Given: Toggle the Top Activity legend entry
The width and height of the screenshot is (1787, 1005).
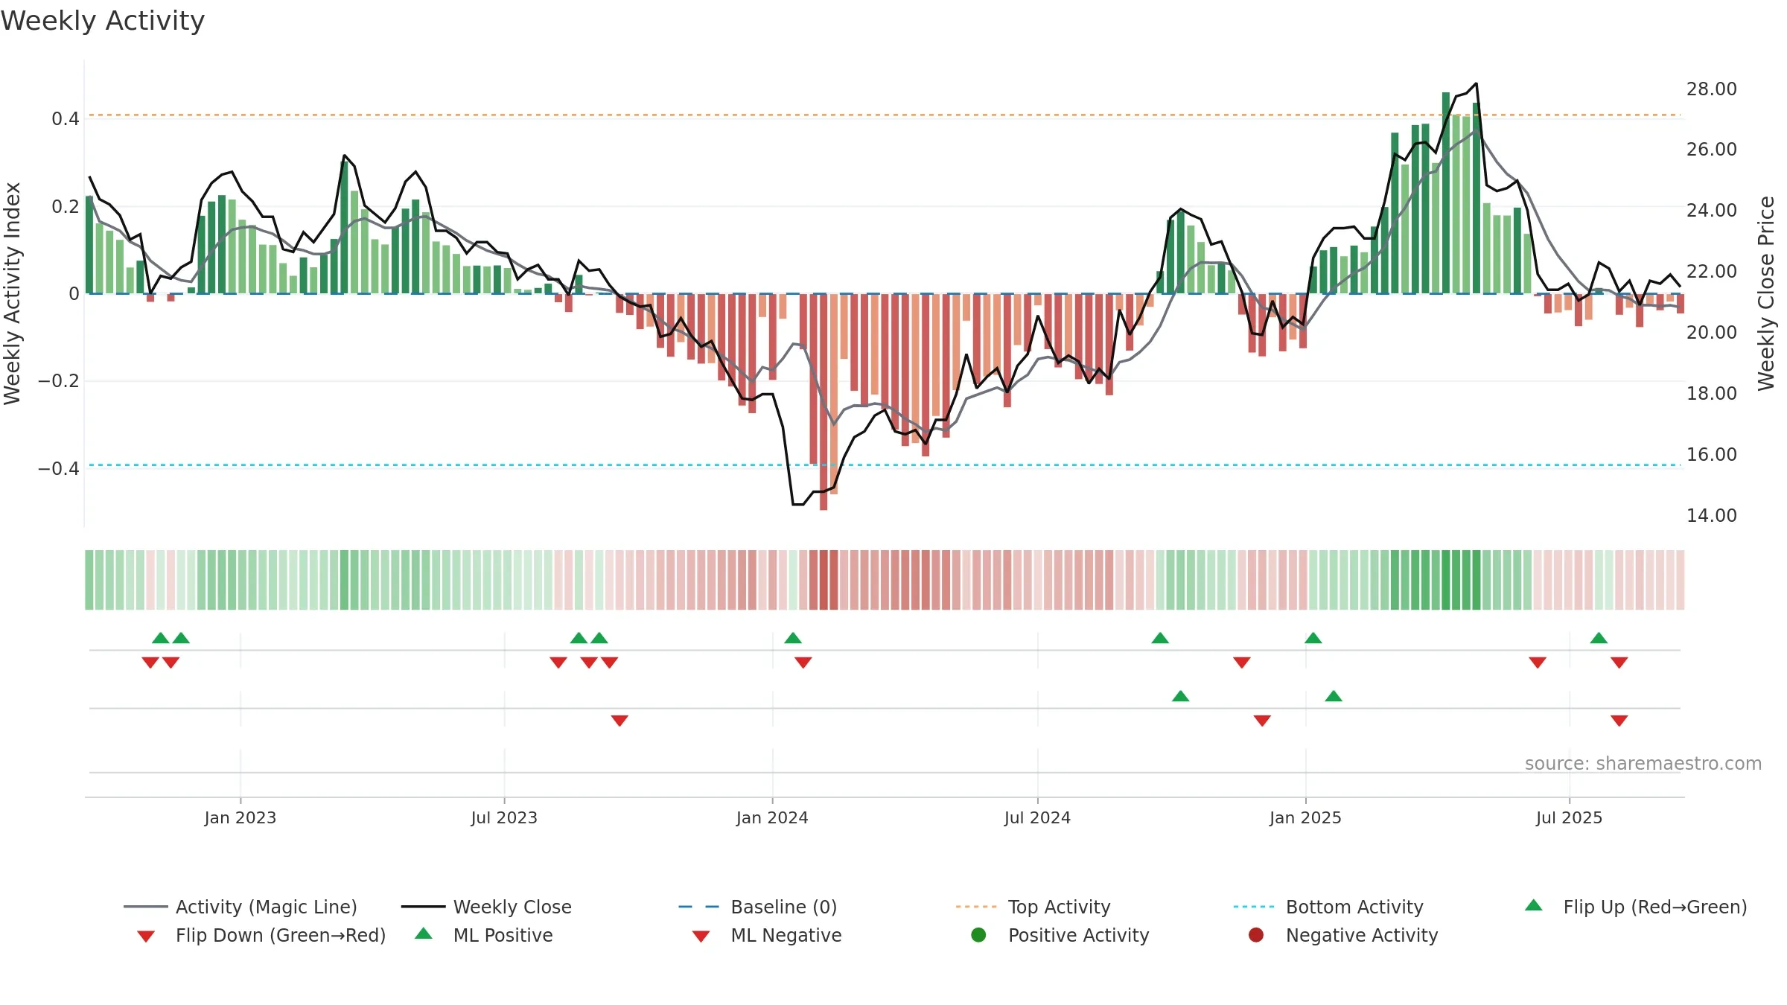Looking at the screenshot, I should point(1033,907).
